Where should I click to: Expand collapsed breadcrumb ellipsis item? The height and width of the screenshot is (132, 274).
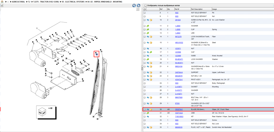8,2
